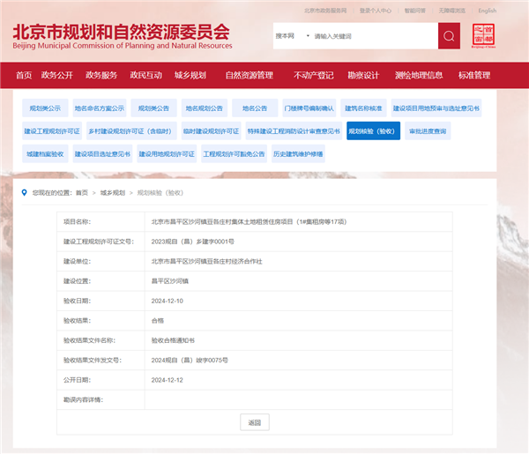Open 首页 in the main navigation

24,76
